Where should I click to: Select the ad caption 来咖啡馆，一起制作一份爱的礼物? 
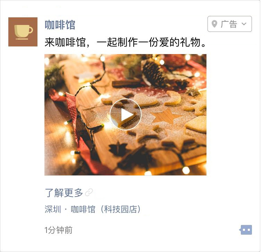tap(126, 42)
